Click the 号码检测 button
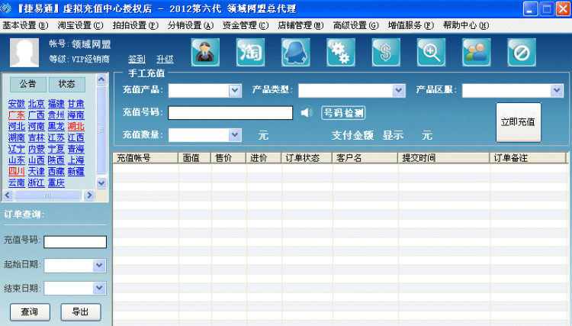The width and height of the screenshot is (572, 326). (x=343, y=113)
